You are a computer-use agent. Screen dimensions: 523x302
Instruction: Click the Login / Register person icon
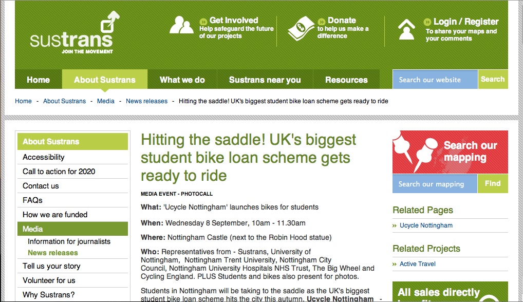406,29
